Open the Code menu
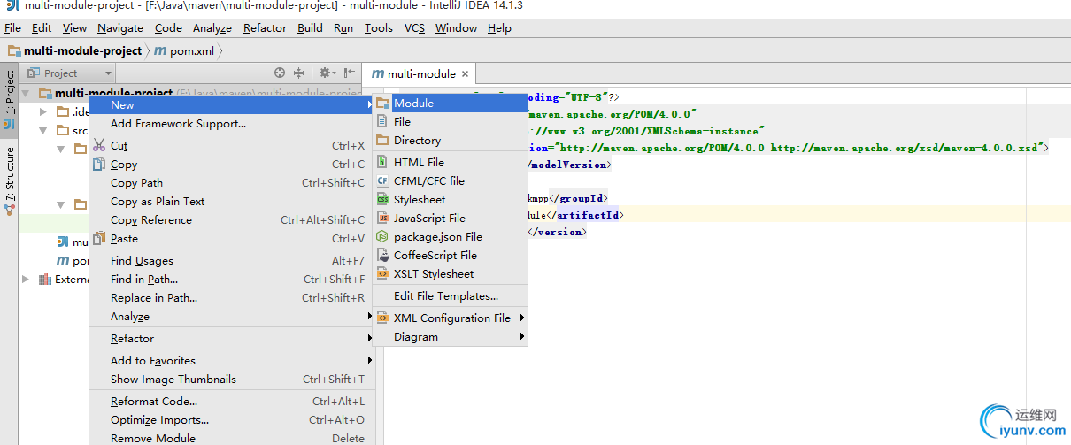1071x445 pixels. [x=168, y=27]
